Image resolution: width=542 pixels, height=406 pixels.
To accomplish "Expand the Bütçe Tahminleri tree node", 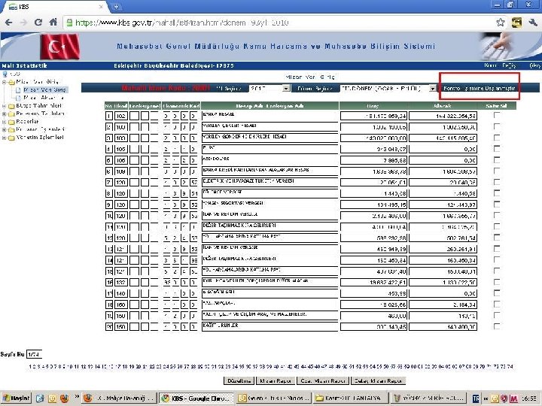I will pyautogui.click(x=4, y=106).
